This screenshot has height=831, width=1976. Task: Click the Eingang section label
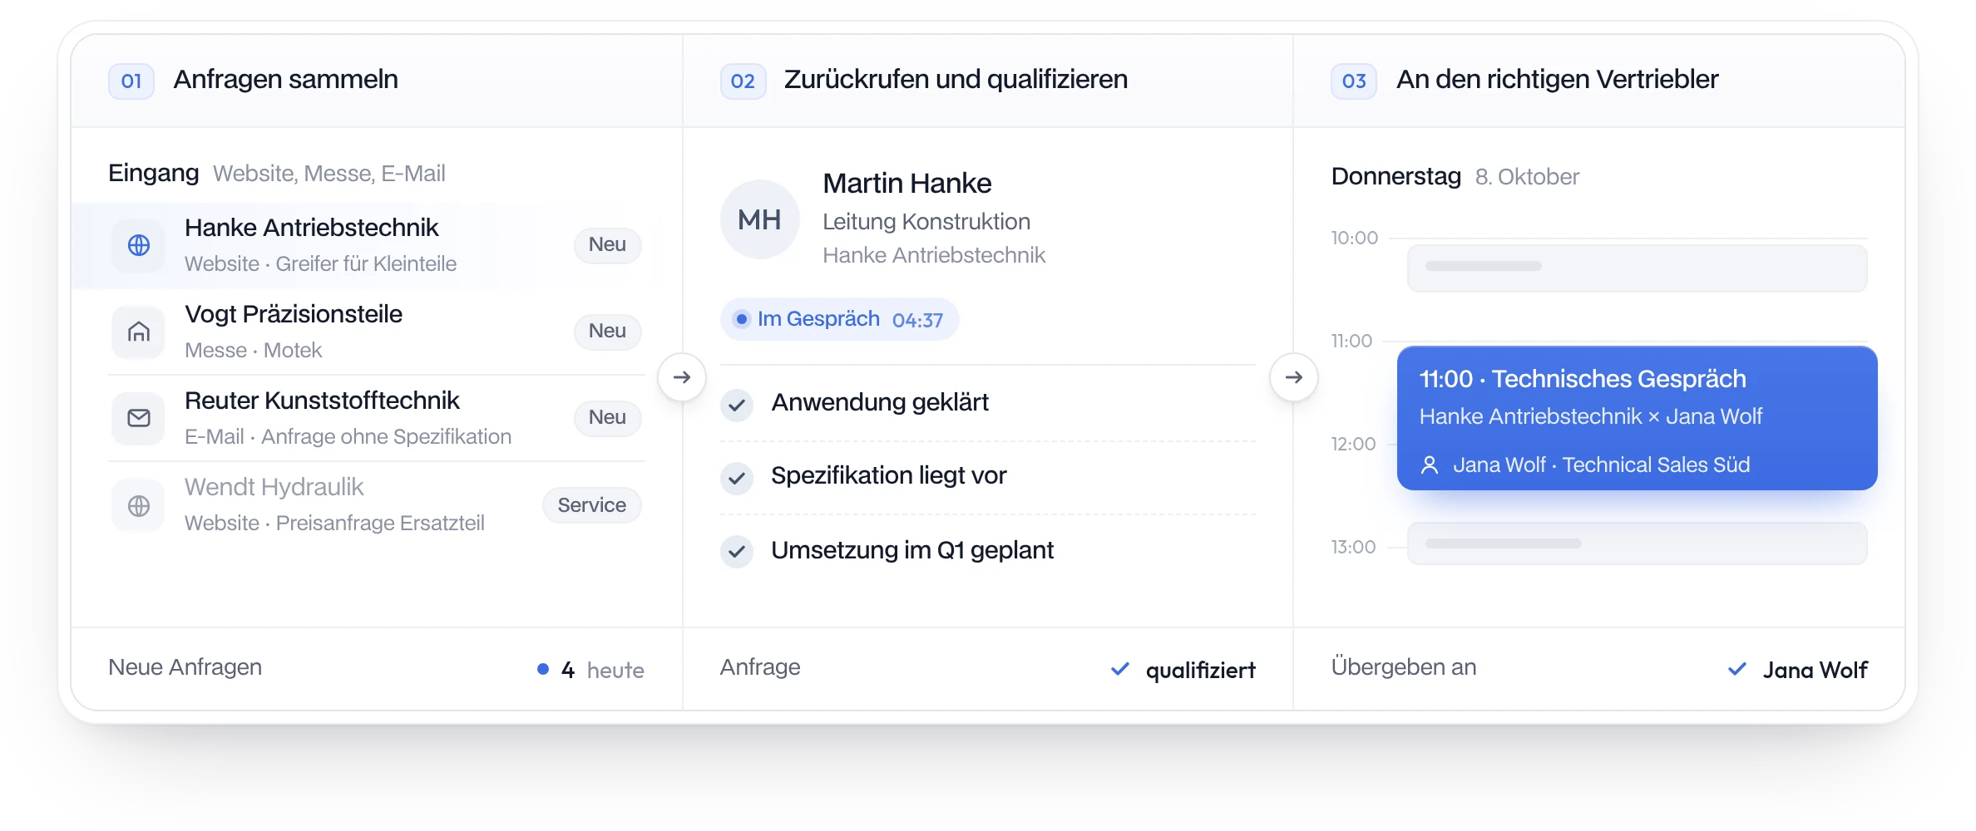click(x=153, y=173)
